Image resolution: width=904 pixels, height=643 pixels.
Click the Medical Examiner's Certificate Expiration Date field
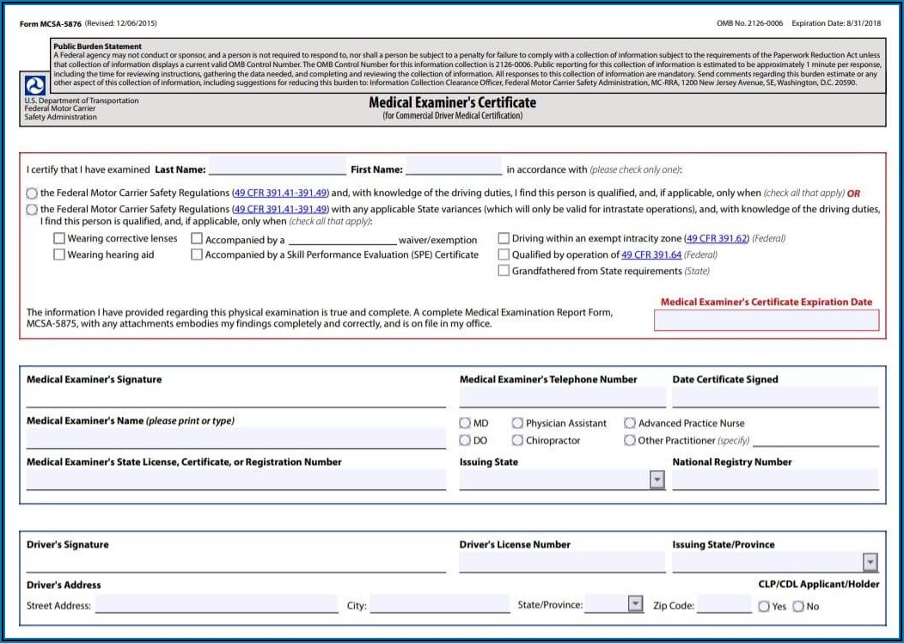click(767, 321)
